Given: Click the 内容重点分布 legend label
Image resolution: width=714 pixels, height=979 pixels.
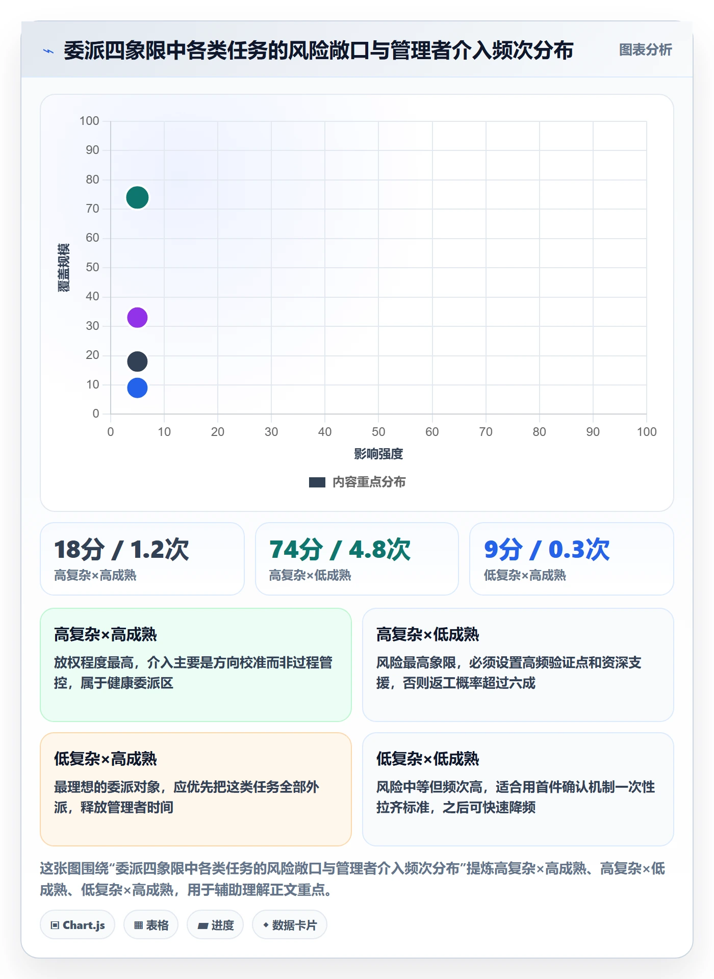Looking at the screenshot, I should 369,482.
